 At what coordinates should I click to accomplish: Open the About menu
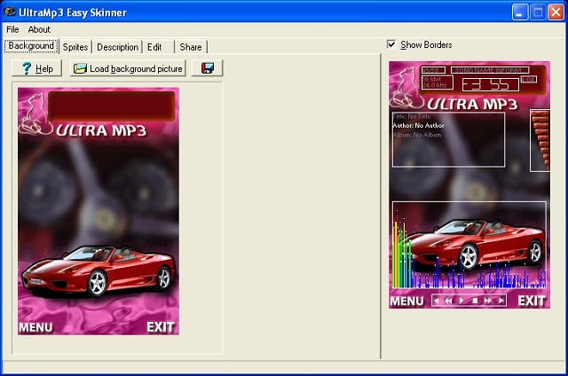pyautogui.click(x=39, y=29)
